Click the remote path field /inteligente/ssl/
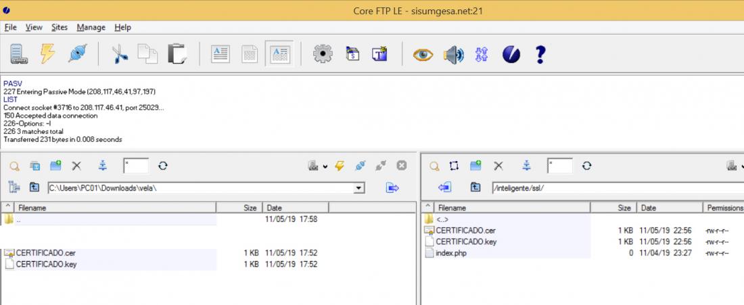 (x=618, y=188)
